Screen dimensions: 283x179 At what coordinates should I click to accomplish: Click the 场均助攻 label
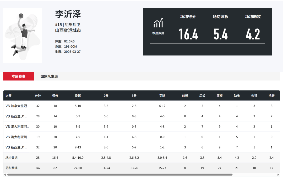tap(253, 16)
